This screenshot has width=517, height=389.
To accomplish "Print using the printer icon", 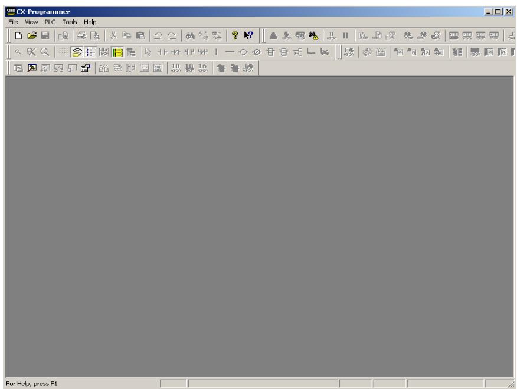I will (x=81, y=35).
